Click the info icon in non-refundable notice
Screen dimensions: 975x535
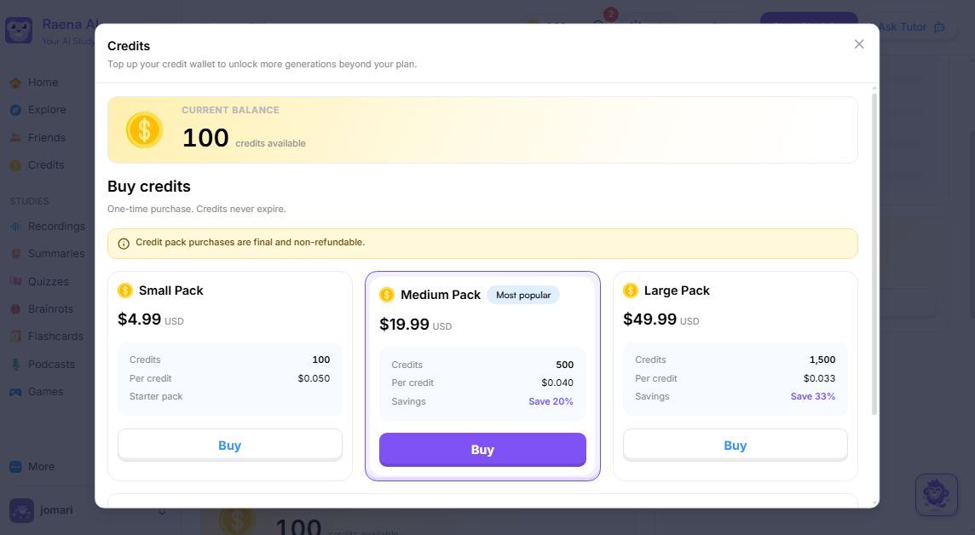pyautogui.click(x=124, y=243)
